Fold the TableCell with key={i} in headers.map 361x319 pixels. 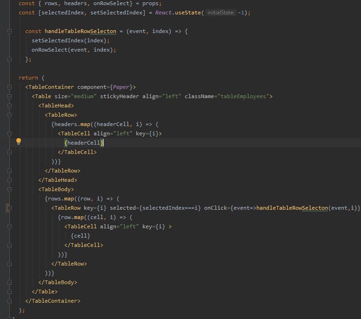click(x=9, y=133)
